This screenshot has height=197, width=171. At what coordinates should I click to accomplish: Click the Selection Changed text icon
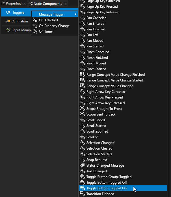(83, 142)
